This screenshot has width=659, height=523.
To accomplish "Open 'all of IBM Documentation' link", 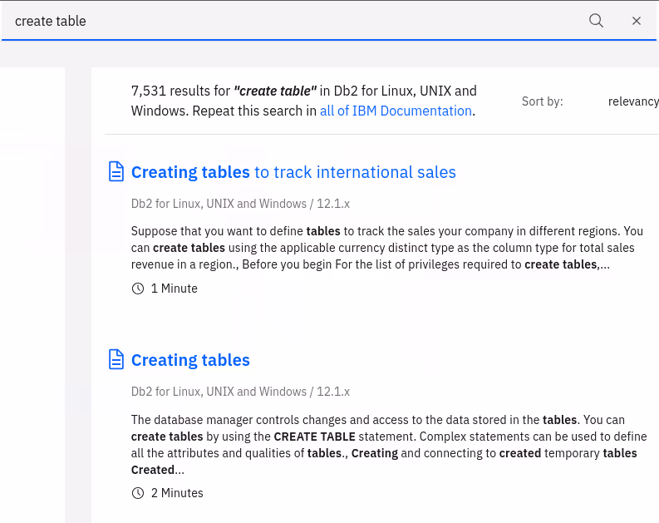I will pos(396,111).
